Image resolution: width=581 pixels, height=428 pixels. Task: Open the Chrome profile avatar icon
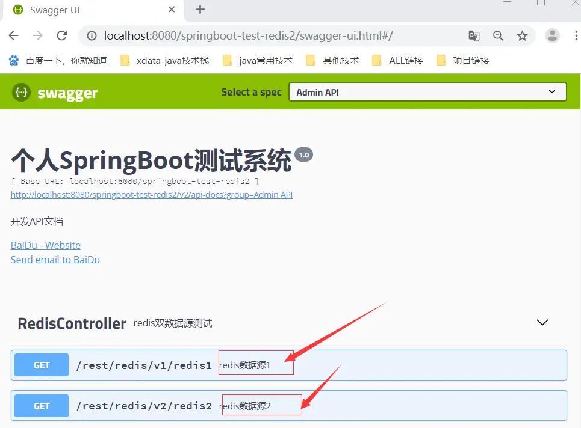552,35
